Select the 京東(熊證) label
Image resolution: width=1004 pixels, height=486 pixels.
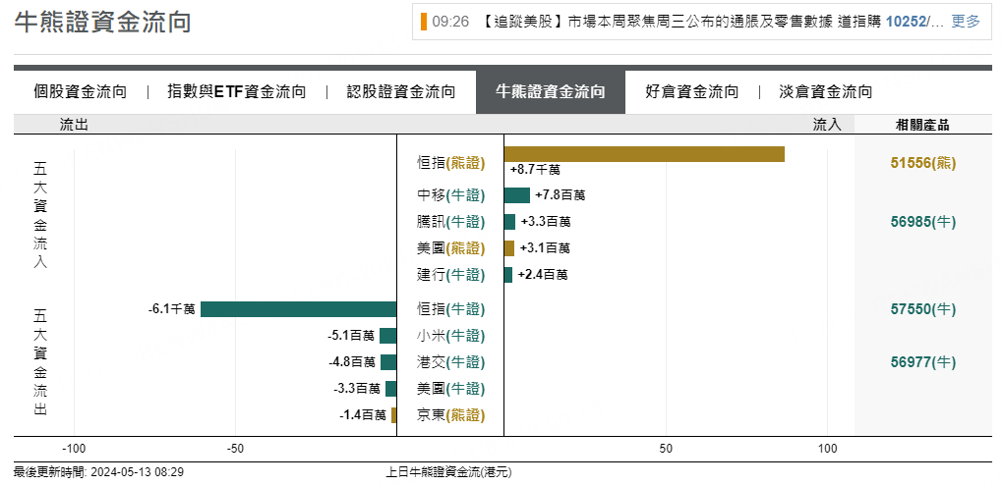tap(450, 415)
